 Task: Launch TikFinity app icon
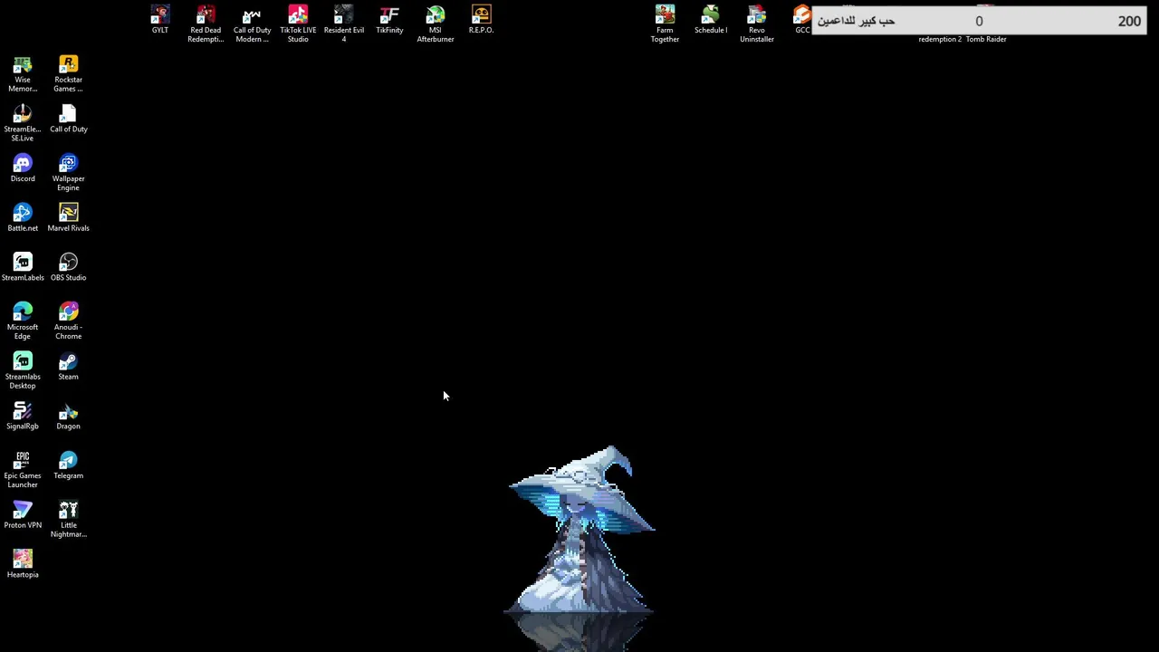click(389, 20)
